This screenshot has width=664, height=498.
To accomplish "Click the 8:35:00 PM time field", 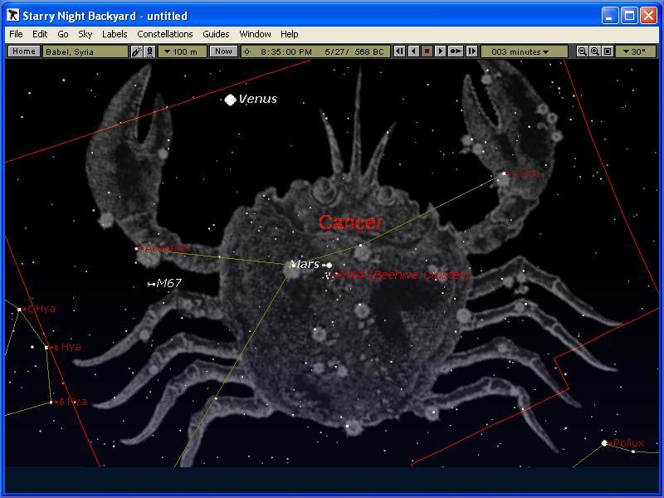I will pyautogui.click(x=286, y=51).
